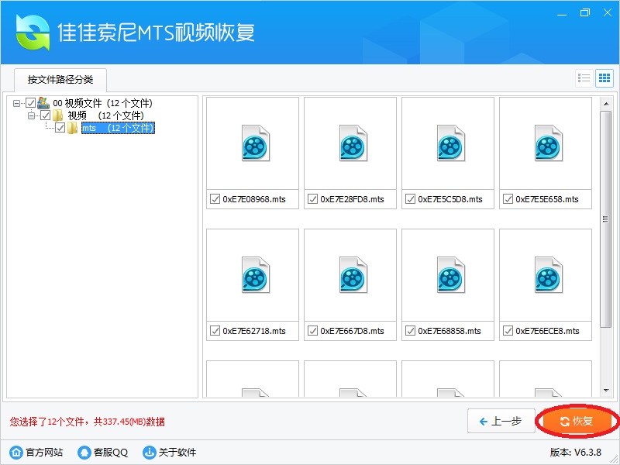Select the 0xE7E5E658.mts video thumbnail
Viewport: 620px width, 465px height.
point(548,143)
